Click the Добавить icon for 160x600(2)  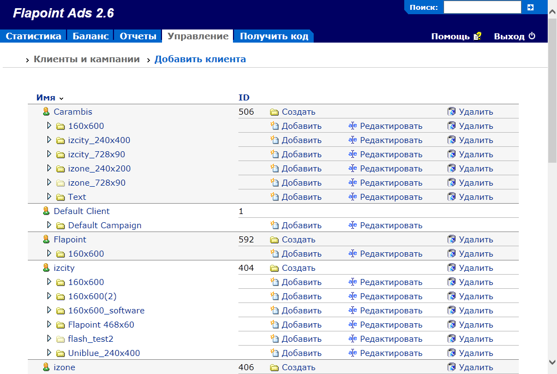[274, 296]
